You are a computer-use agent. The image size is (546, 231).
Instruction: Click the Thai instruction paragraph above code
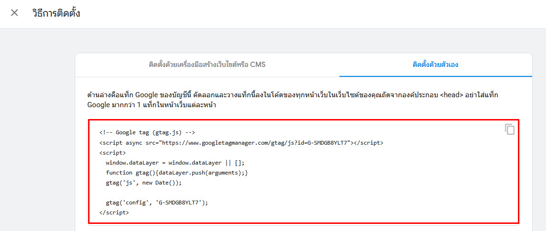click(x=292, y=100)
